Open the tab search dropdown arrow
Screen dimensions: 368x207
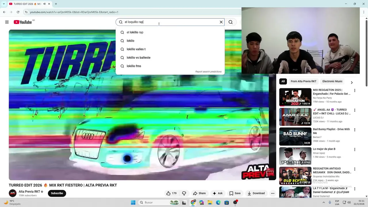[x=4, y=4]
